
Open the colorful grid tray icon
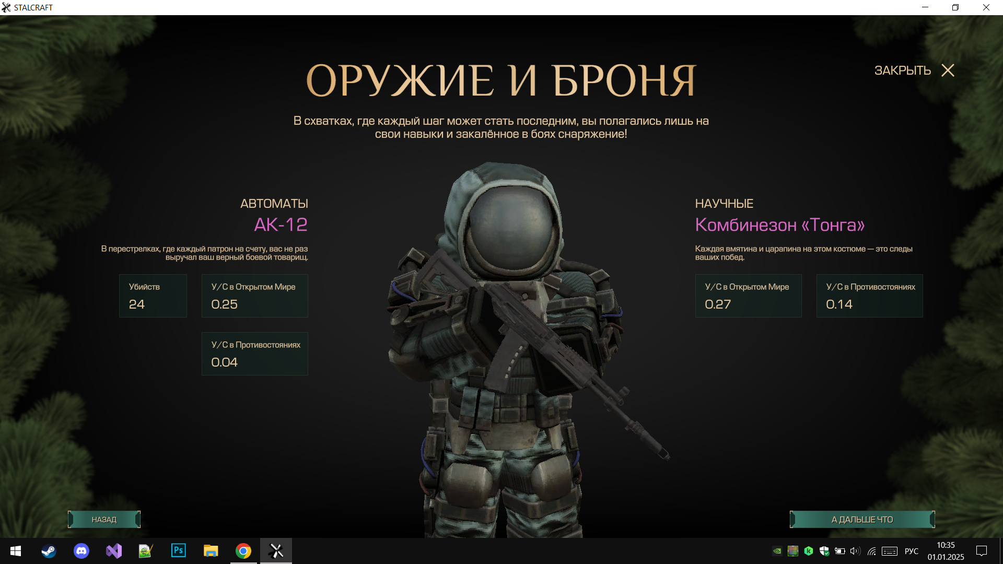click(793, 551)
